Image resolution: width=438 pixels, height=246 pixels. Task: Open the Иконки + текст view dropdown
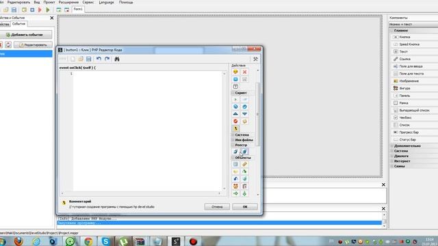[x=413, y=25]
